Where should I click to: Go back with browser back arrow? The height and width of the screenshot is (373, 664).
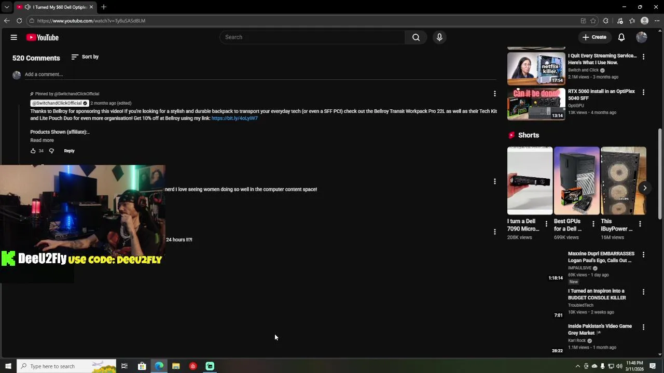(x=7, y=21)
